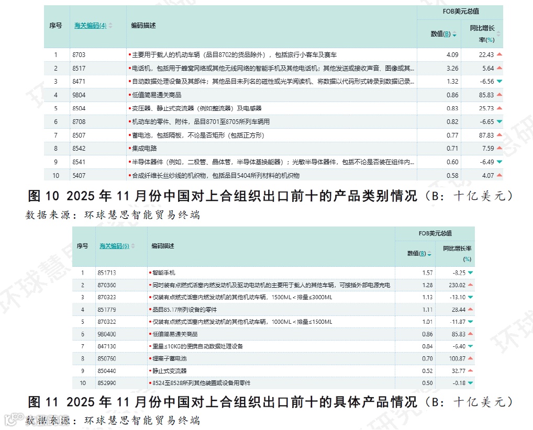The width and height of the screenshot is (533, 430).
Task: Toggle sort arrows beside 海关编码(4)
Action: tap(110, 26)
